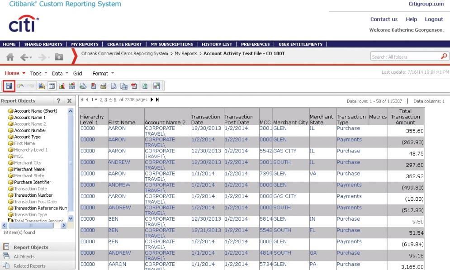Select Transaction Number report object
Image resolution: width=450 pixels, height=270 pixels.
(x=33, y=195)
